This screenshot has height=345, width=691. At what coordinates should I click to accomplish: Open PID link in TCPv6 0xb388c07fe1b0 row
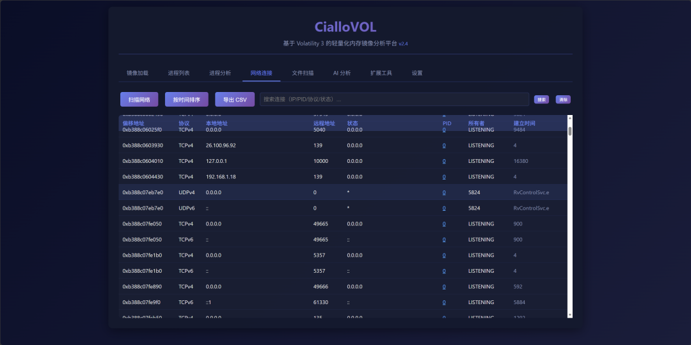pyautogui.click(x=444, y=271)
